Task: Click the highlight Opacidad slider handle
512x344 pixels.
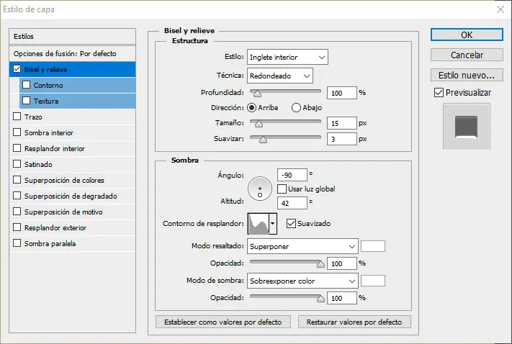Action: coord(320,263)
